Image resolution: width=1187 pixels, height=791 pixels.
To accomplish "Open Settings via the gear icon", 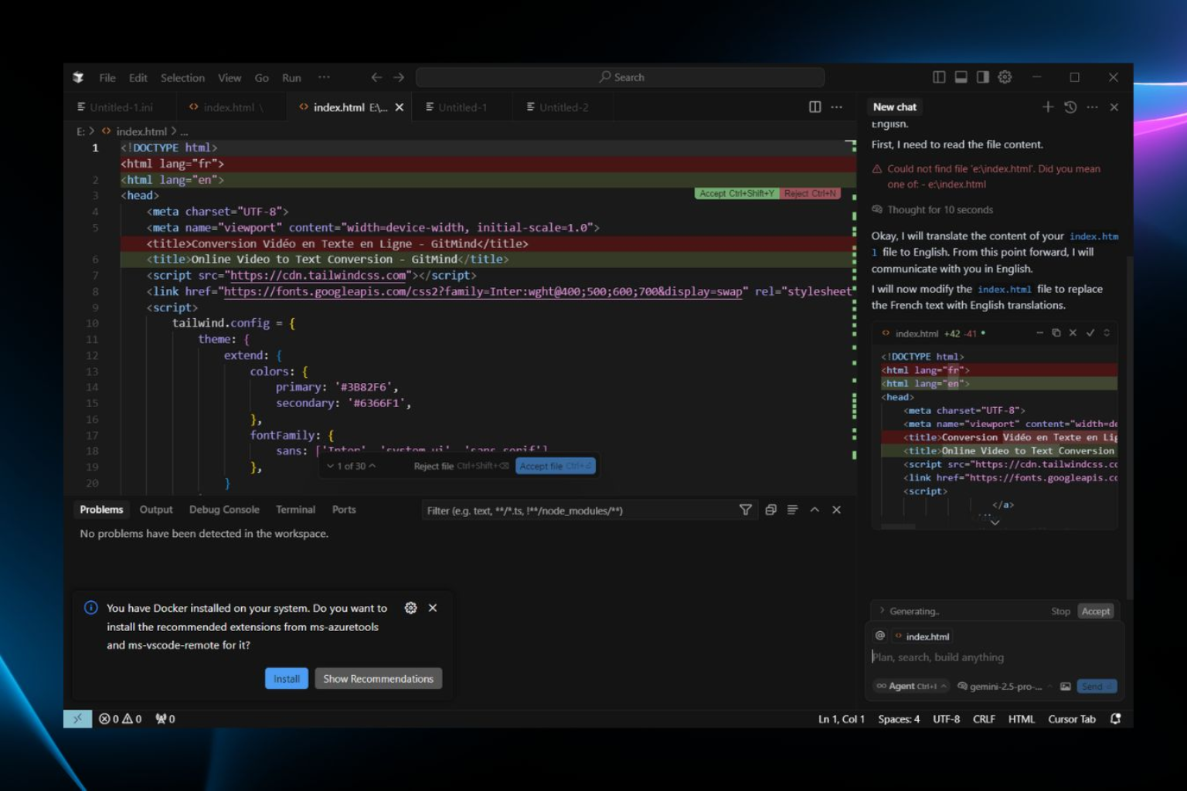I will 1005,76.
